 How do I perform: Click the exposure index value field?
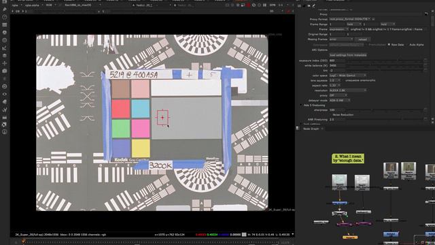click(x=337, y=61)
